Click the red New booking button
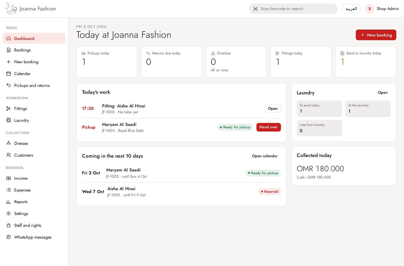The height and width of the screenshot is (266, 404). 376,35
